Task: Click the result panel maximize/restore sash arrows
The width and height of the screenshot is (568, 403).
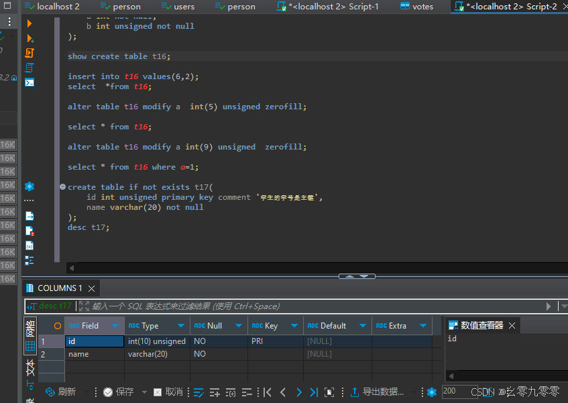Action: pyautogui.click(x=357, y=276)
